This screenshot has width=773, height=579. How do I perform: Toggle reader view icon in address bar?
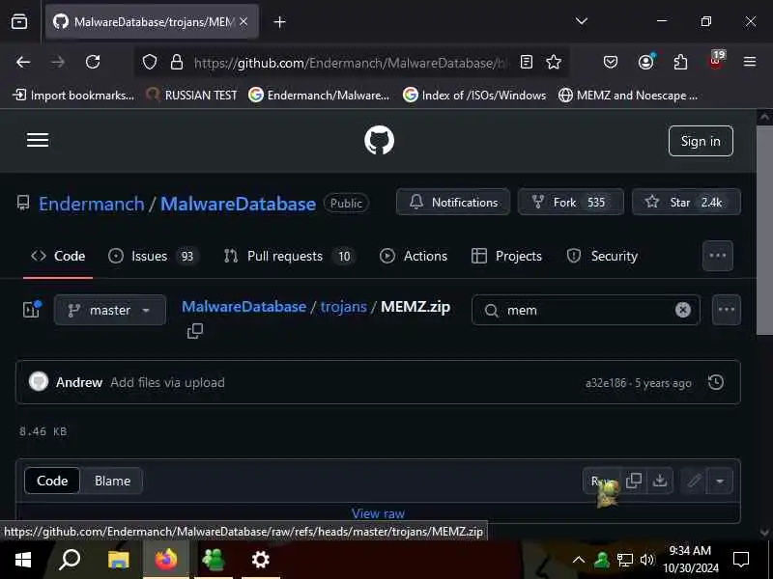[527, 62]
